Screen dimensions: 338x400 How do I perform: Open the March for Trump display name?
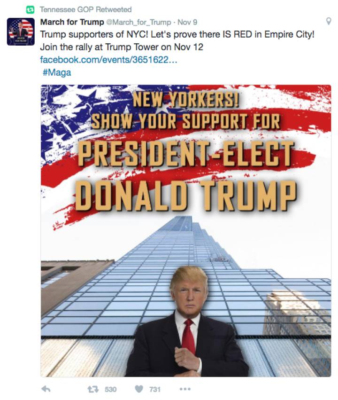[x=72, y=22]
